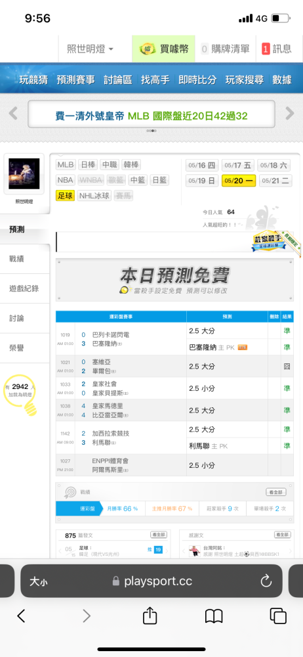
Task: Select the 中籃 league filter
Action: [x=137, y=180]
